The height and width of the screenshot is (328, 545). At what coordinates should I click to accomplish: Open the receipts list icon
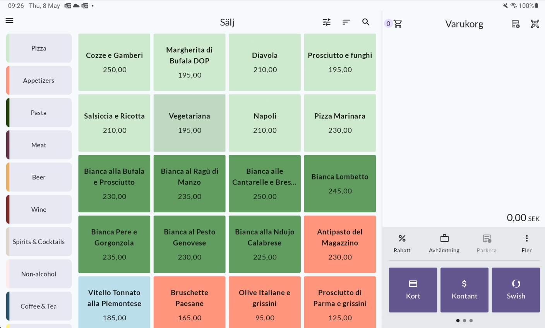tap(515, 24)
